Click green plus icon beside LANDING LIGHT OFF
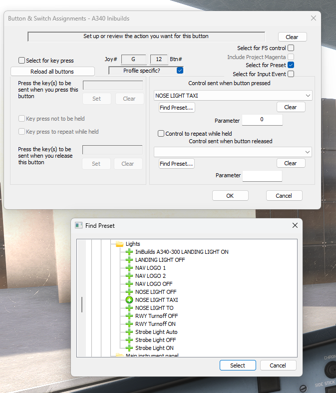336x393 pixels. 129,260
